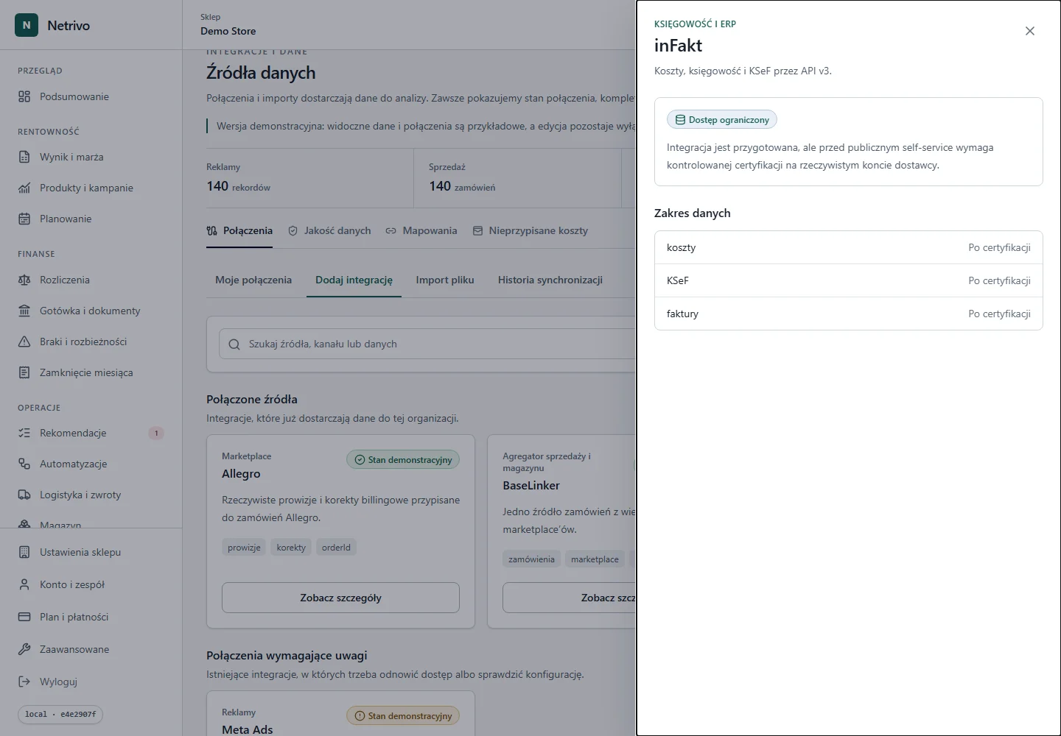Image resolution: width=1061 pixels, height=736 pixels.
Task: Select the faktury data scope row
Action: (x=849, y=314)
